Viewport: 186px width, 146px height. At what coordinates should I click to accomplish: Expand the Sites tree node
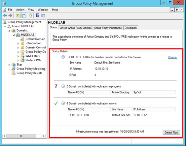pyautogui.click(x=9, y=65)
